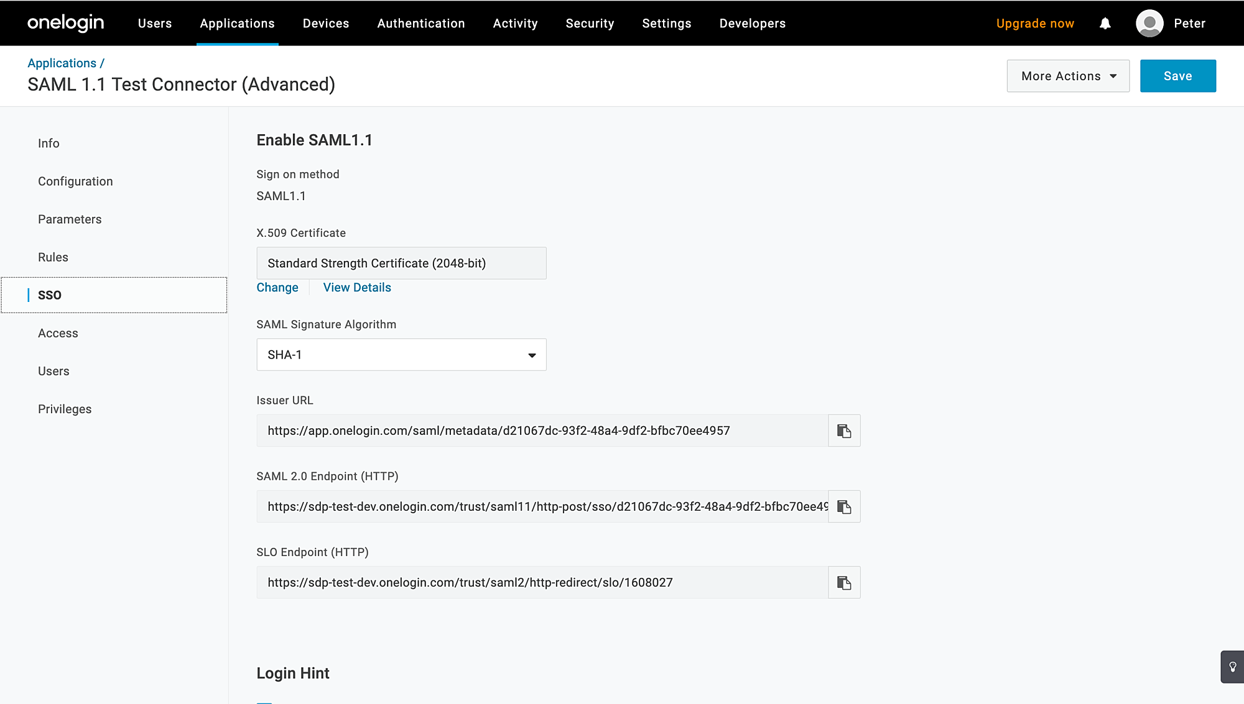
Task: Expand the More Actions menu
Action: pos(1068,76)
